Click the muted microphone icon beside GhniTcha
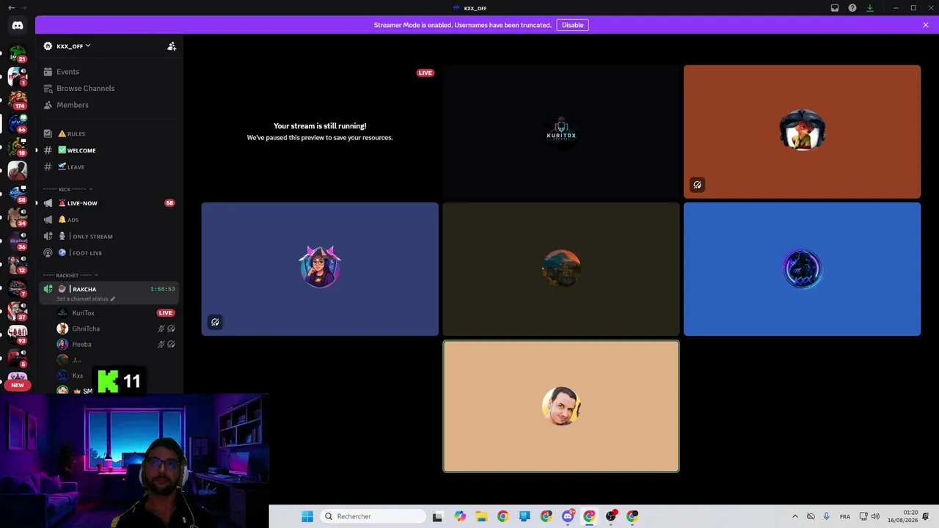Image resolution: width=939 pixels, height=528 pixels. tap(161, 329)
